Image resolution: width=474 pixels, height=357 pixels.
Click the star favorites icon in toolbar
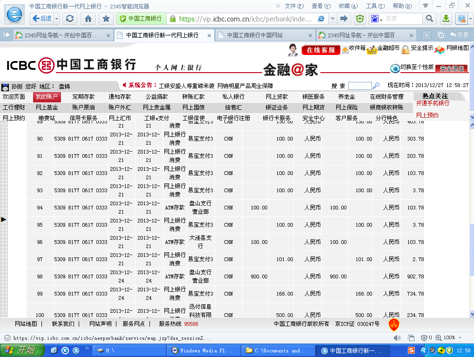[106, 19]
